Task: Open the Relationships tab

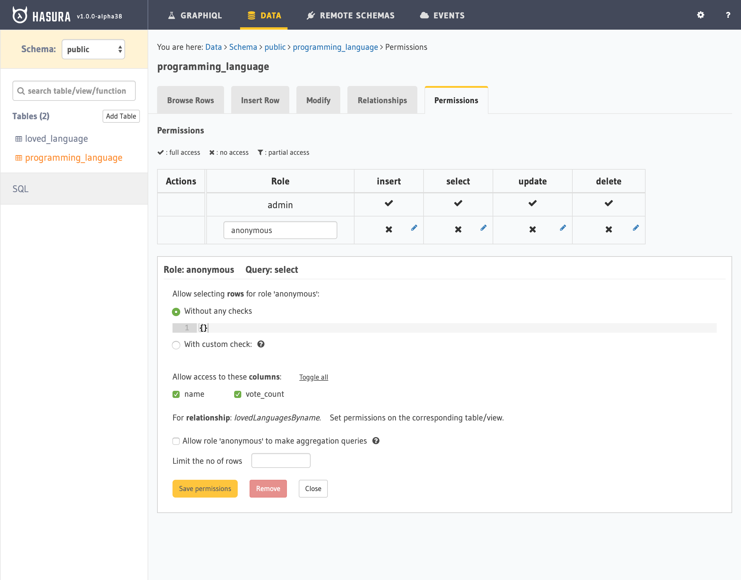Action: click(382, 100)
